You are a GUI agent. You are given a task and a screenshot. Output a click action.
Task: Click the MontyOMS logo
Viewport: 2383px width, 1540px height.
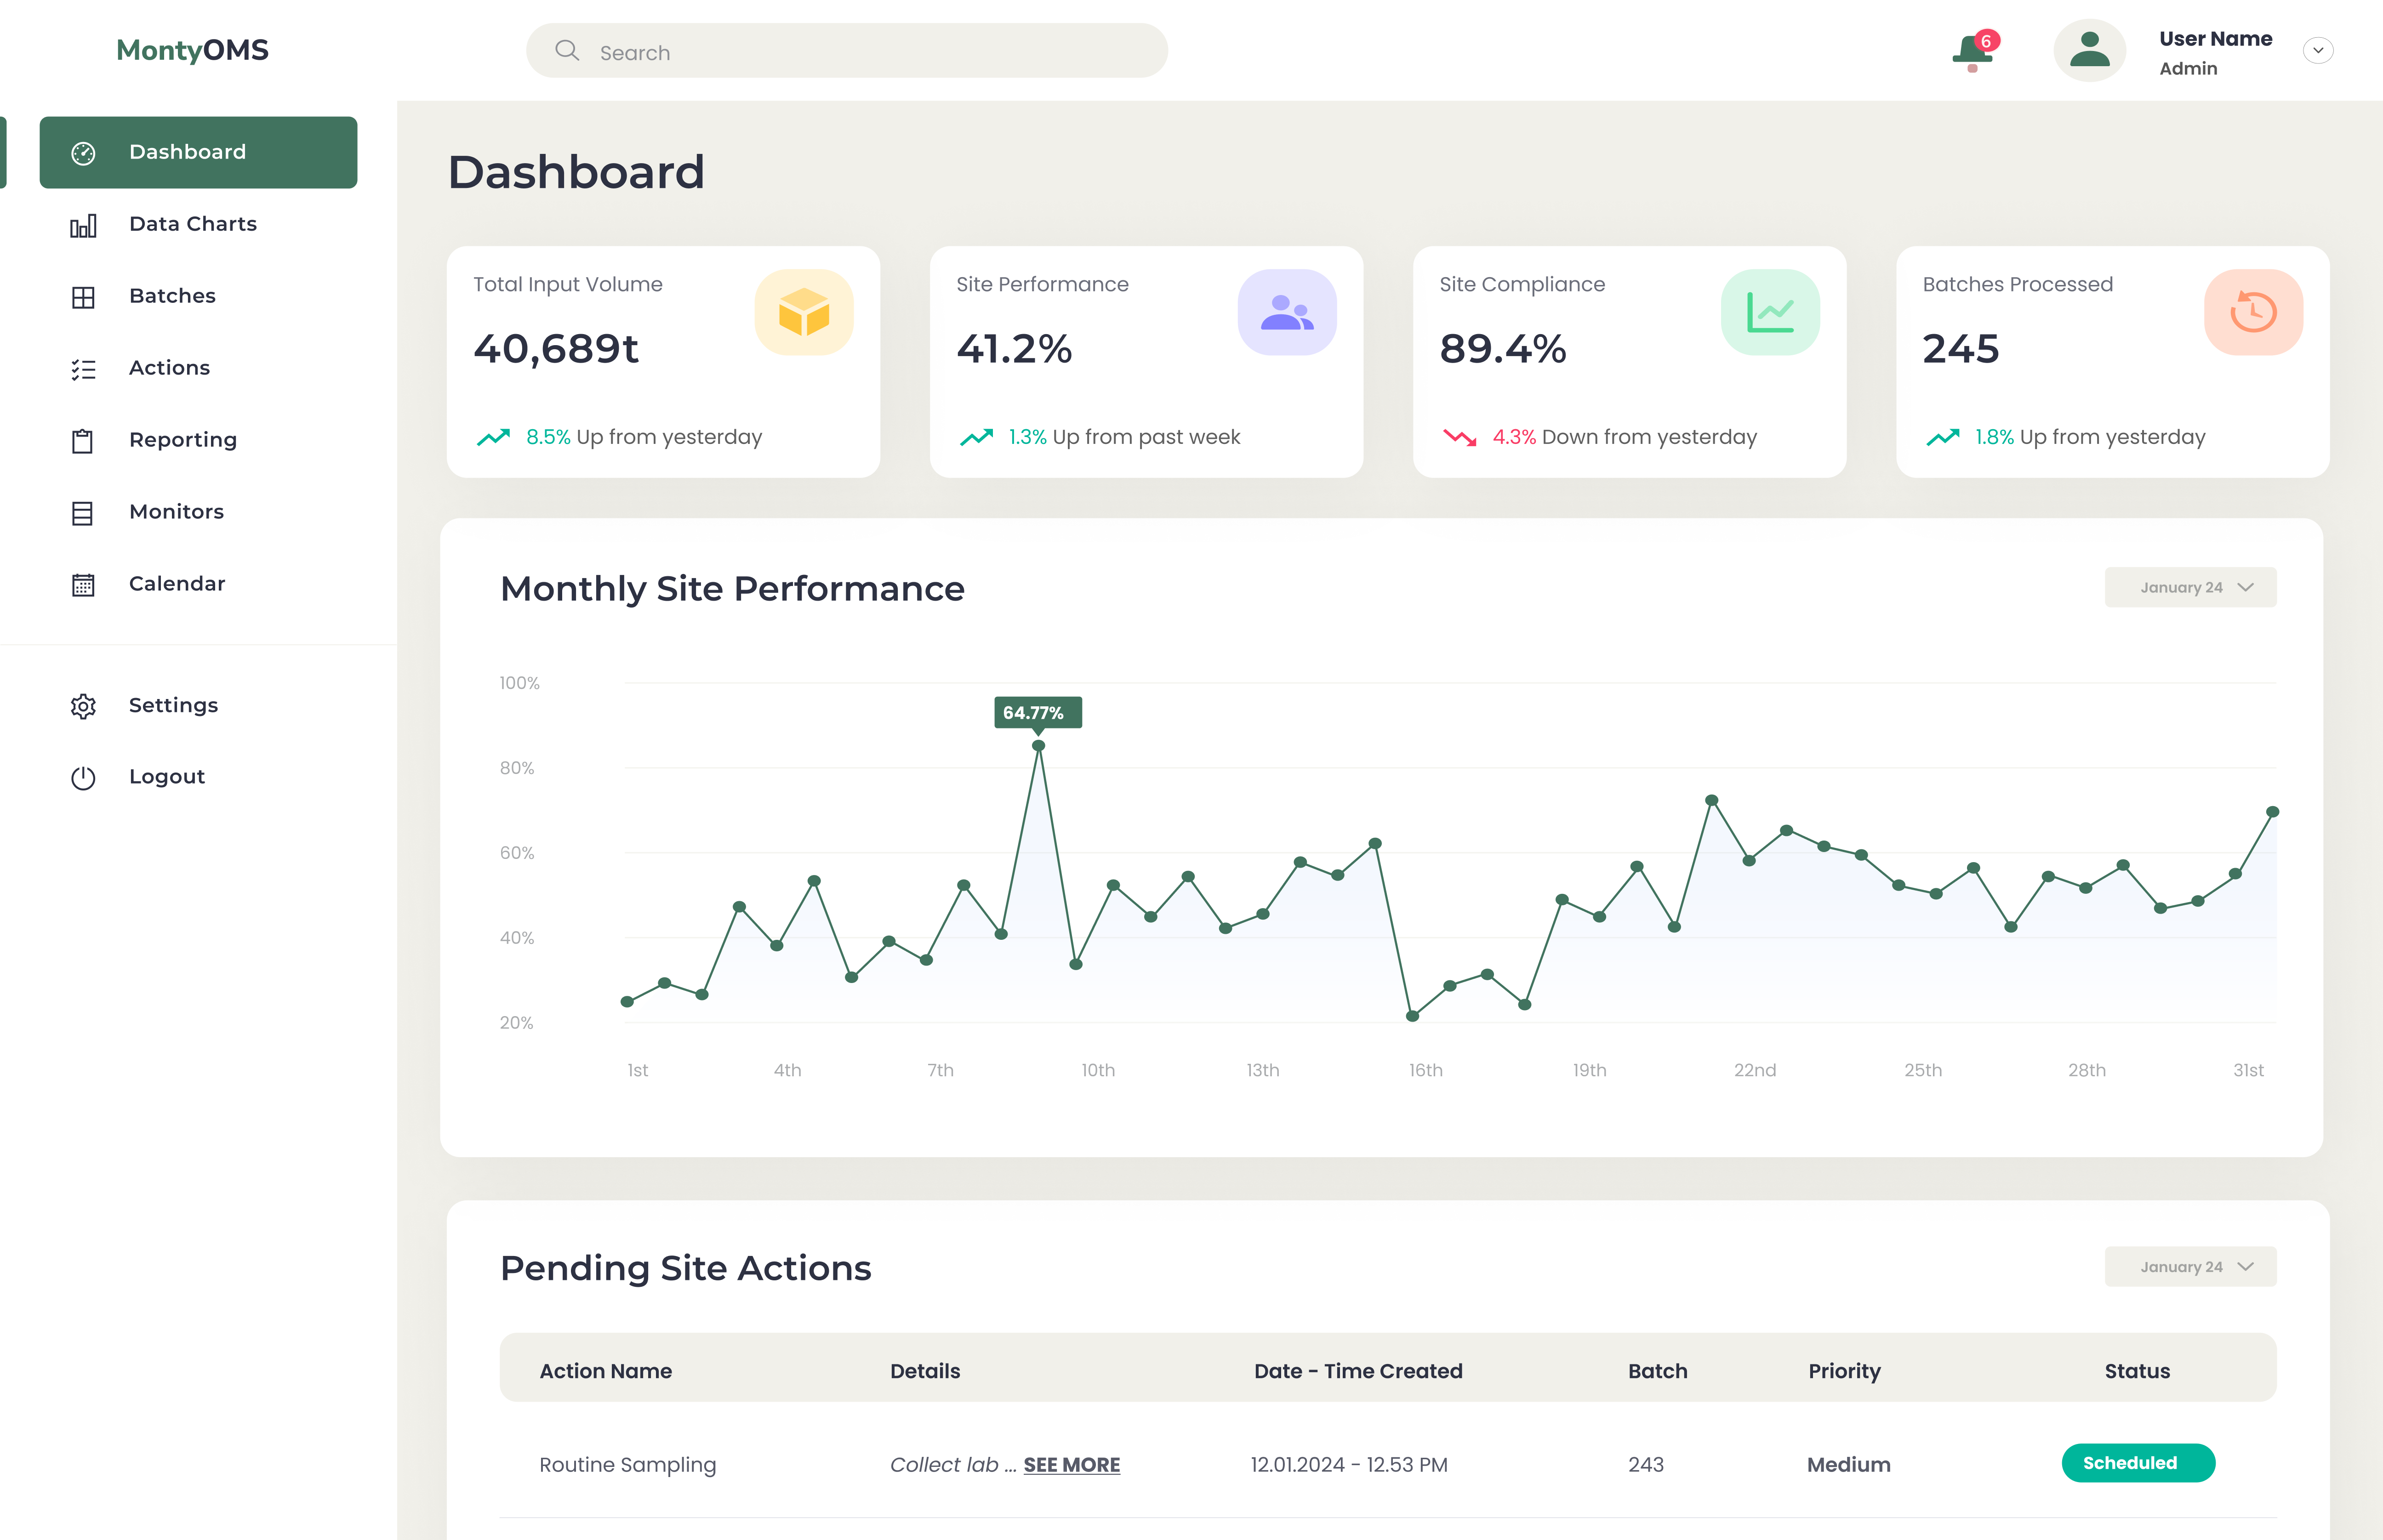pos(192,50)
